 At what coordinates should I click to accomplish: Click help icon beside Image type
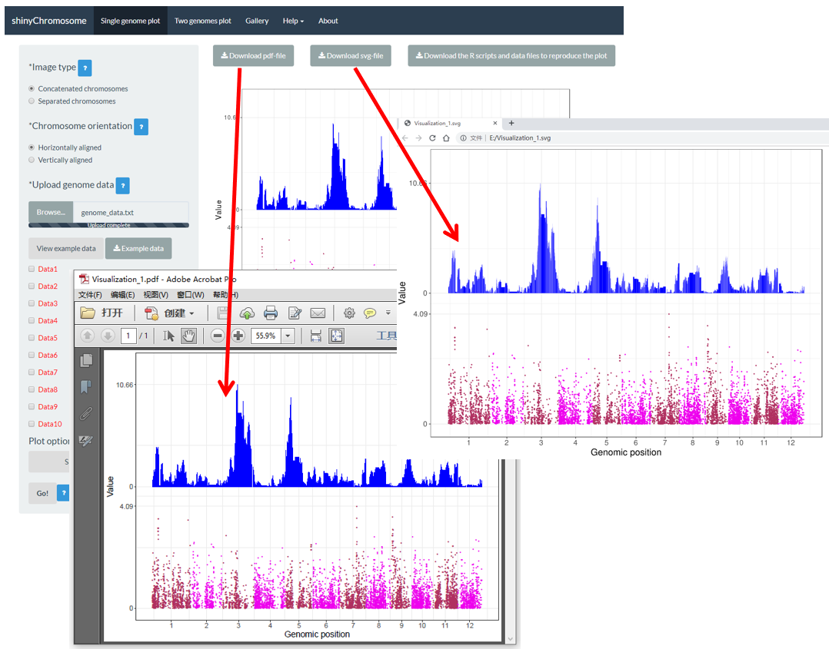85,68
